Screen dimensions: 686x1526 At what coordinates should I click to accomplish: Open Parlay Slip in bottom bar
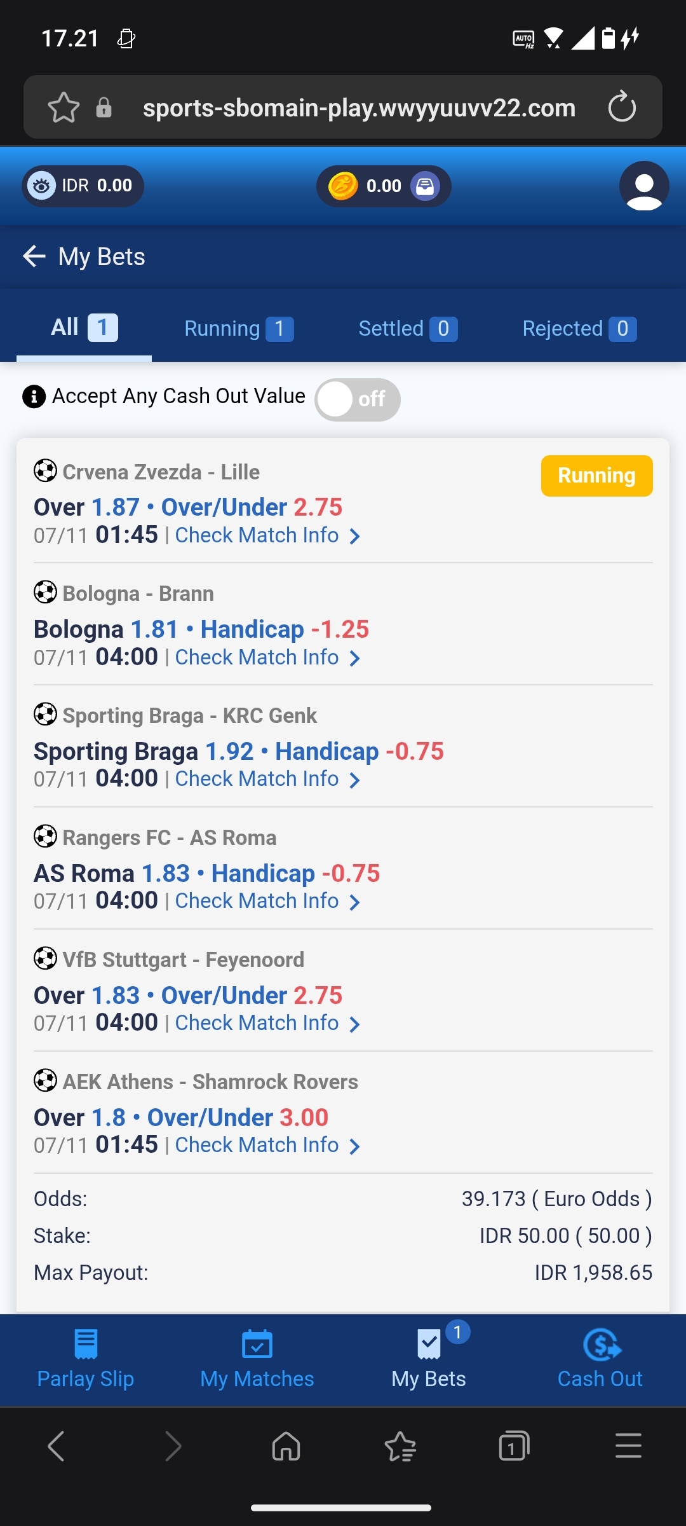click(x=86, y=1359)
